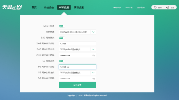Viewport: 179px width, 100px height.
Task: Open 更多应用 link
Action: pyautogui.click(x=141, y=7)
